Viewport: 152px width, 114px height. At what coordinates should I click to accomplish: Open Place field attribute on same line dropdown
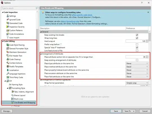pyautogui.click(x=137, y=77)
